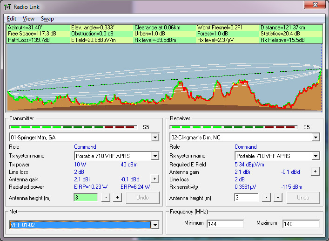The width and height of the screenshot is (329, 241).
Task: Close the Radio Link window
Action: tap(315, 5)
